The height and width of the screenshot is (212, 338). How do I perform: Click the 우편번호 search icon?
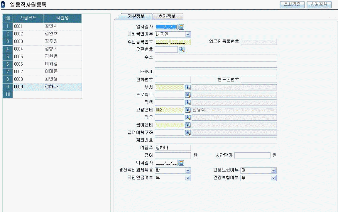coord(181,49)
